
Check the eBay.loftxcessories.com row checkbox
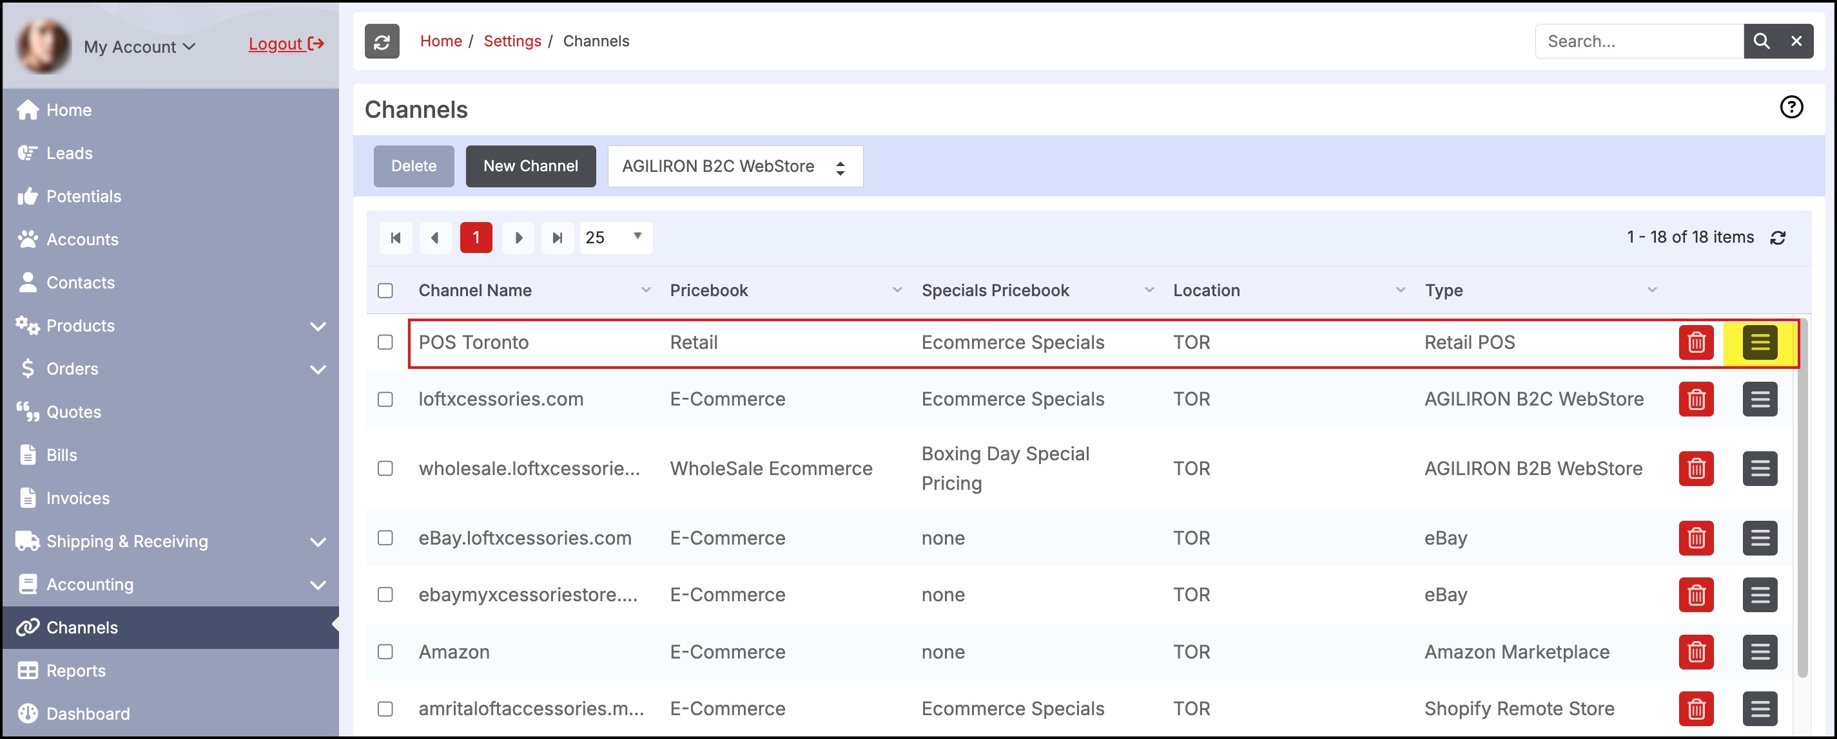[x=385, y=538]
